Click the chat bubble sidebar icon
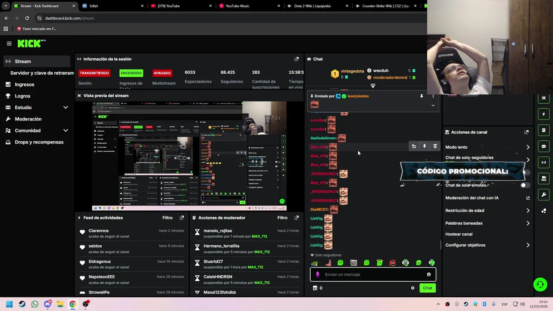 coord(543,146)
